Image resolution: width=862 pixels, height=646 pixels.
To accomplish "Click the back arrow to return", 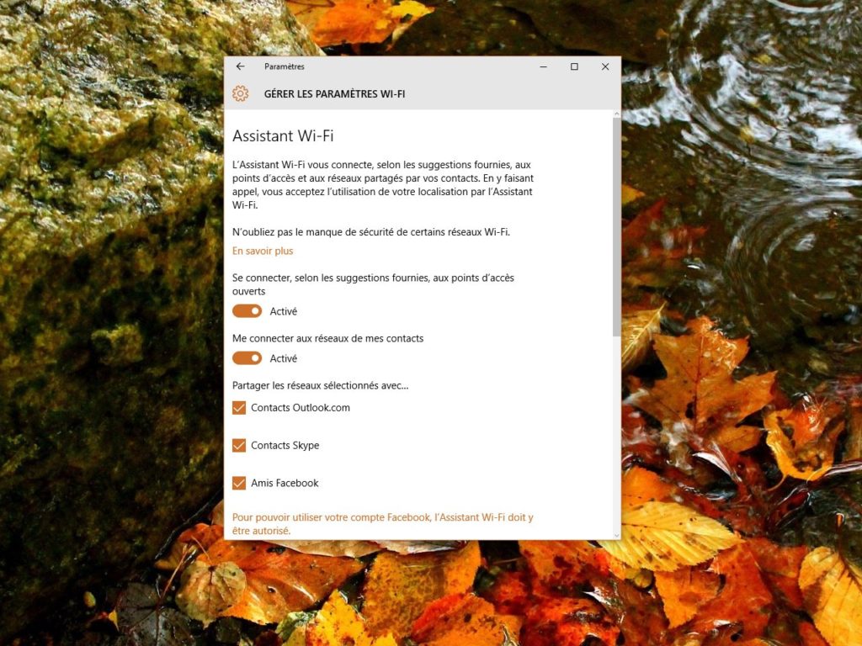I will pos(239,66).
